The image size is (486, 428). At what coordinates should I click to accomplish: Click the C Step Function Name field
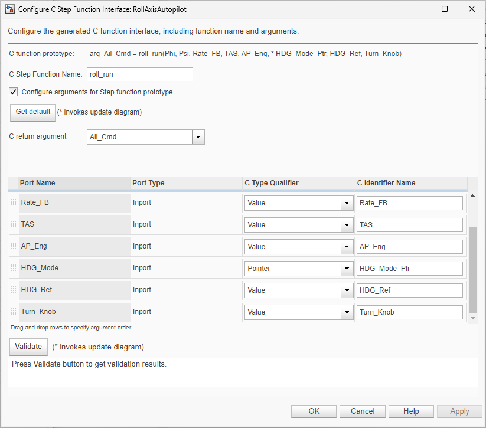[x=139, y=74]
